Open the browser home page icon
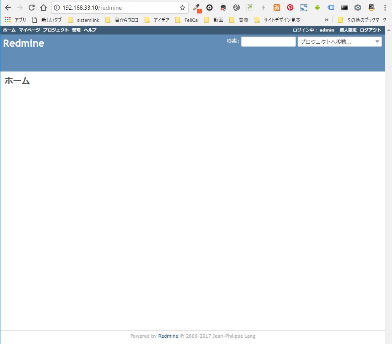This screenshot has height=344, width=392. click(x=43, y=8)
